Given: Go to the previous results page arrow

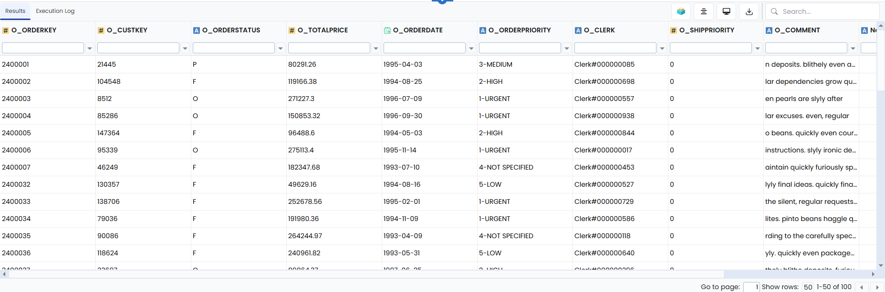Looking at the screenshot, I should tap(861, 287).
